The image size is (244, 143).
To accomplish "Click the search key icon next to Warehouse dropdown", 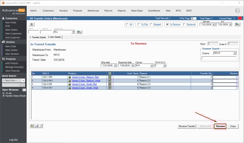I will tap(79, 32).
